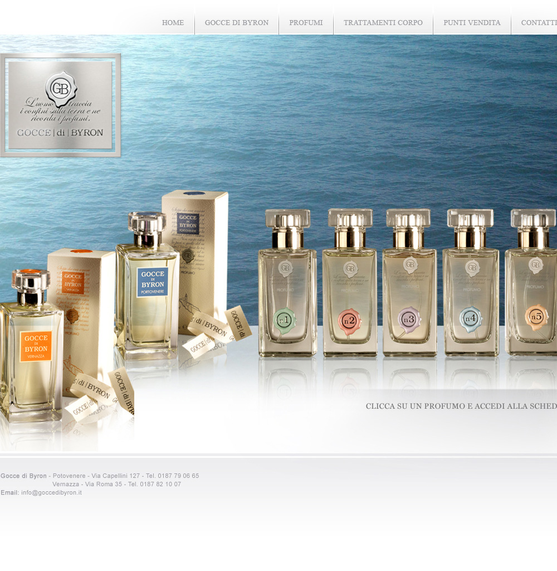Viewport: 557px width, 571px height.
Task: Select perfume bottle n3 with lilac seal
Action: [409, 283]
